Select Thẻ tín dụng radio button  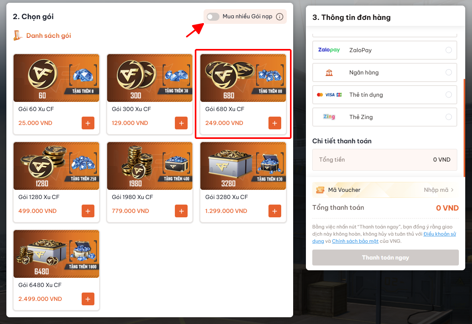pos(448,95)
